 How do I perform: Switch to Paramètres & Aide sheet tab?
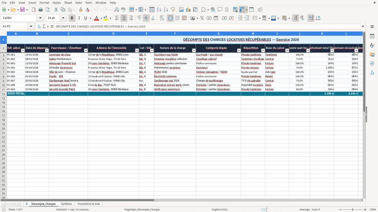pos(89,204)
